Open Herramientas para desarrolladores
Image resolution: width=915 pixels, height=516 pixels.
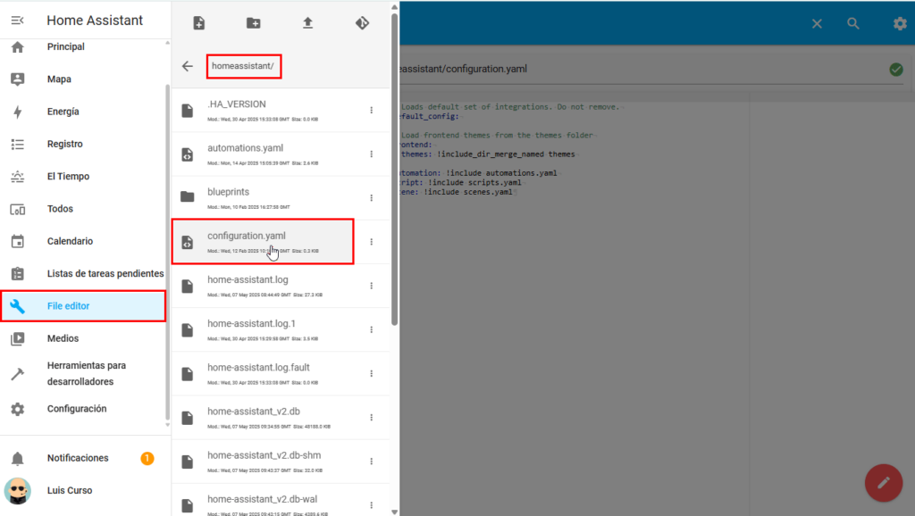point(87,373)
